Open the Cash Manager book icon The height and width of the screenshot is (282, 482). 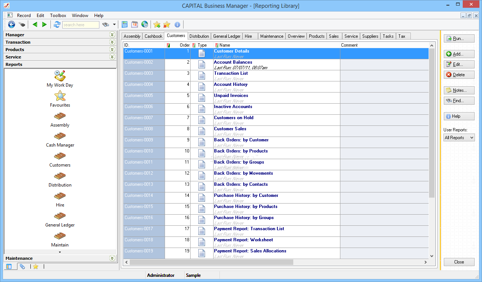point(60,137)
